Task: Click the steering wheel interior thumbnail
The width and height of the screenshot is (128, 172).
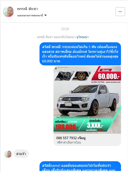Action: [64, 76]
